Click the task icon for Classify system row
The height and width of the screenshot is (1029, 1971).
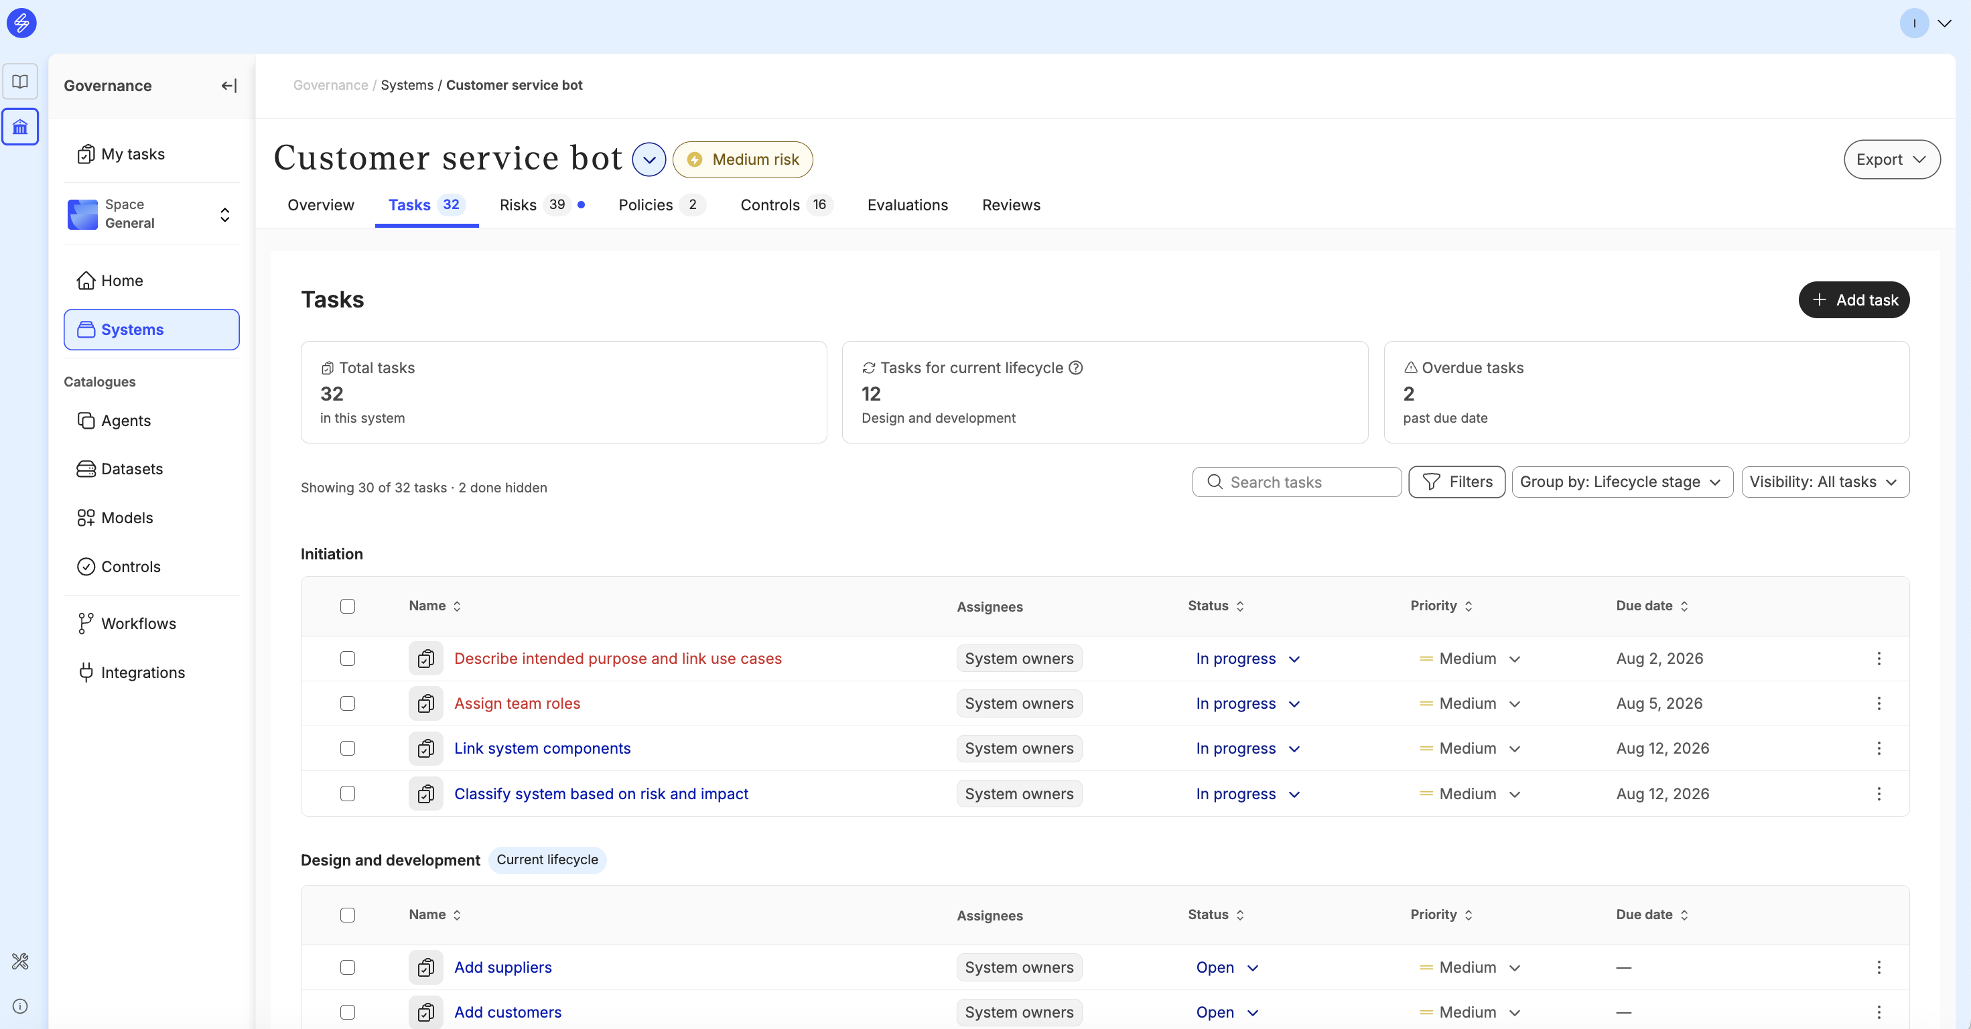pyautogui.click(x=426, y=794)
